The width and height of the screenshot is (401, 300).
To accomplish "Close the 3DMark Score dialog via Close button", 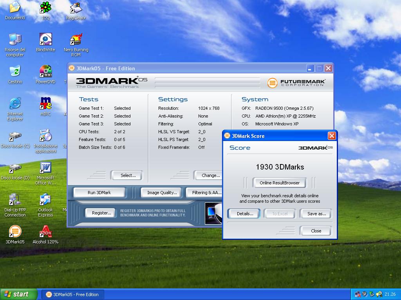I will pyautogui.click(x=316, y=231).
